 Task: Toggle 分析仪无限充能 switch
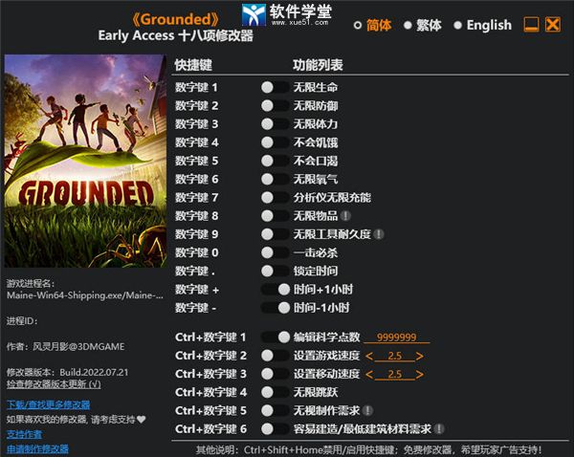[276, 198]
